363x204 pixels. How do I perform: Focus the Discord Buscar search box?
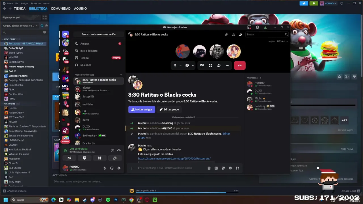[x=267, y=35]
